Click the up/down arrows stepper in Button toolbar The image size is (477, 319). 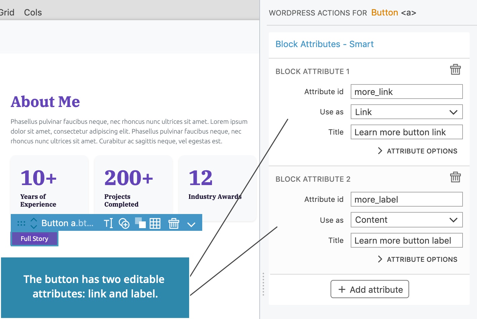pyautogui.click(x=34, y=223)
